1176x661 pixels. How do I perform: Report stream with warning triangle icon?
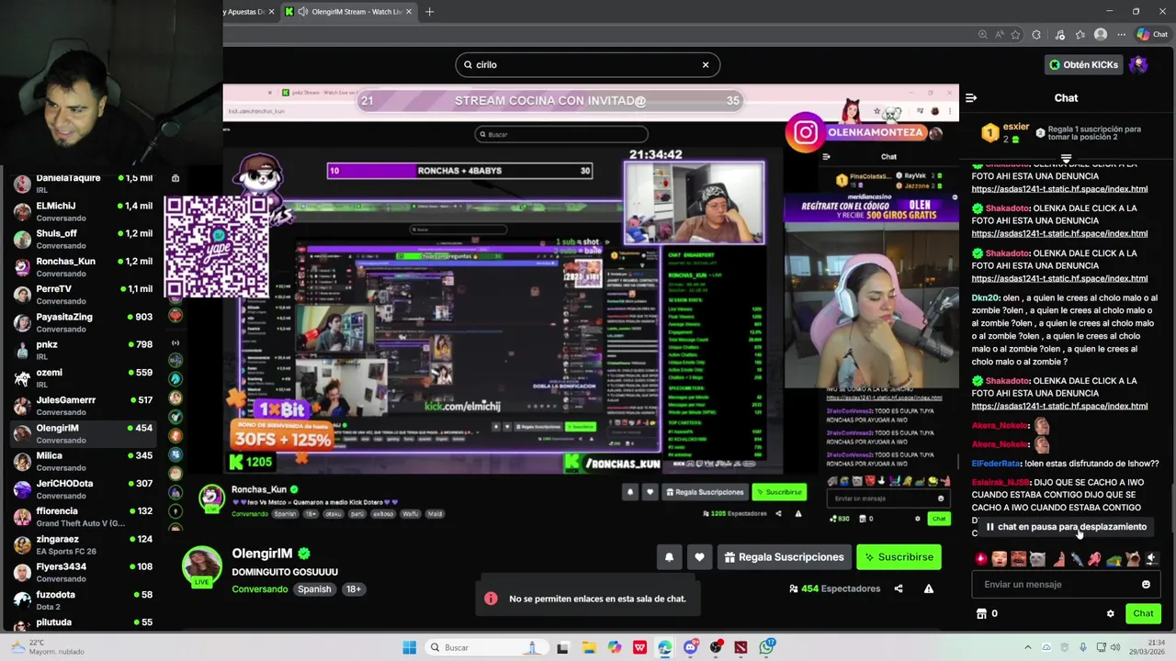pyautogui.click(x=929, y=588)
